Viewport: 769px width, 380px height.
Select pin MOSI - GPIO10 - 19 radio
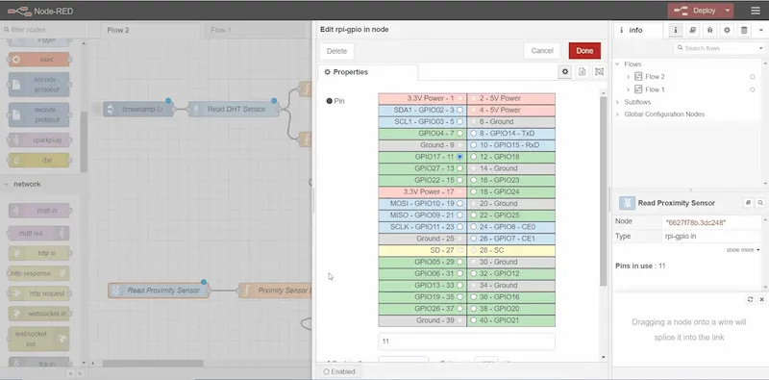click(x=459, y=203)
